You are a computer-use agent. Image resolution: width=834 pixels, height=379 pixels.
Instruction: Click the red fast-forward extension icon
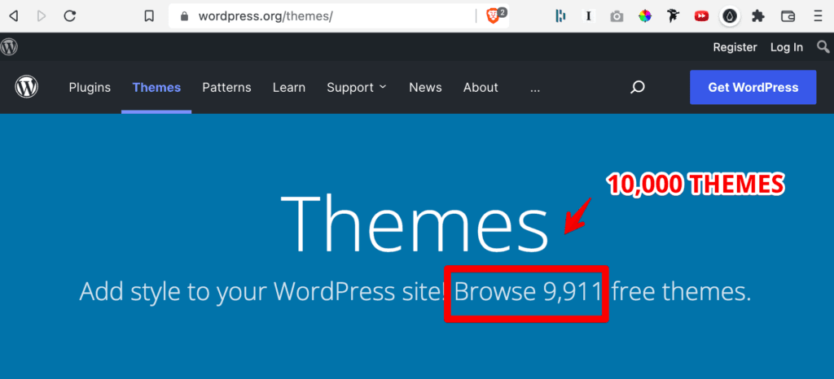click(701, 16)
